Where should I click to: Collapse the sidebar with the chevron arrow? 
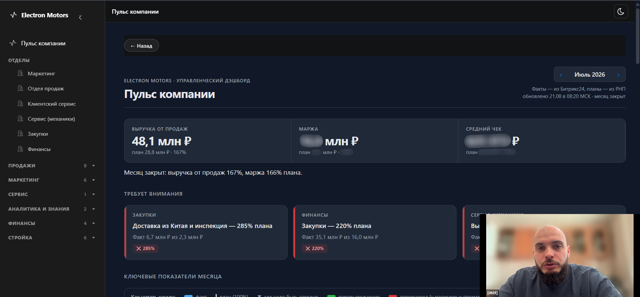click(x=80, y=17)
